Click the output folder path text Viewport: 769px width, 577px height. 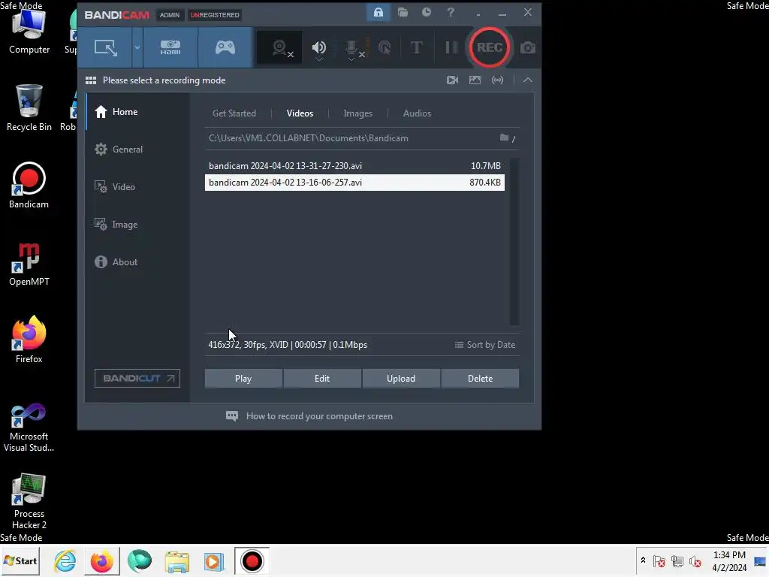coord(309,138)
